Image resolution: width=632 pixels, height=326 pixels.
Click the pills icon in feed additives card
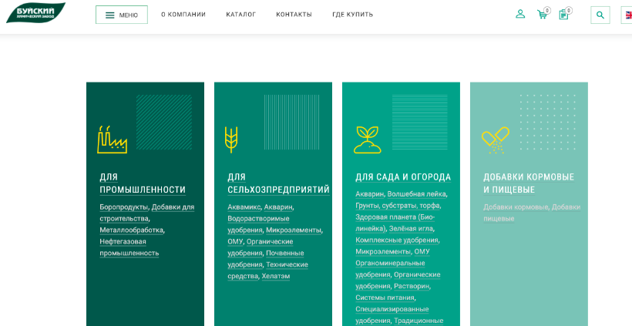click(495, 139)
